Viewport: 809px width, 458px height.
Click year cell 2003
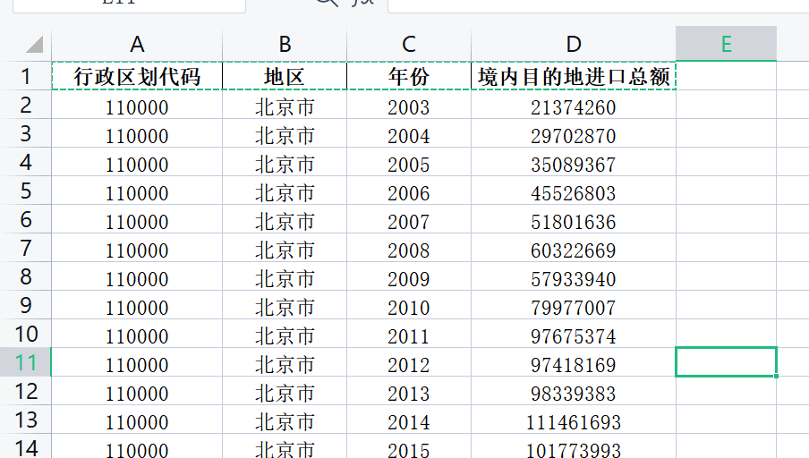[409, 106]
